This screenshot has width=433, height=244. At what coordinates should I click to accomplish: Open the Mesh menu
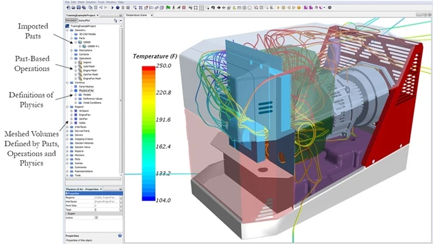tap(81, 2)
